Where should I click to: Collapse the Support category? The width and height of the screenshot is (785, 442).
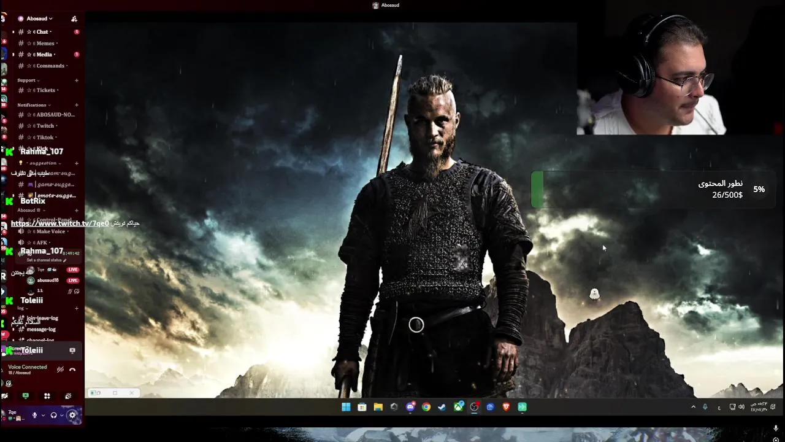[x=28, y=80]
